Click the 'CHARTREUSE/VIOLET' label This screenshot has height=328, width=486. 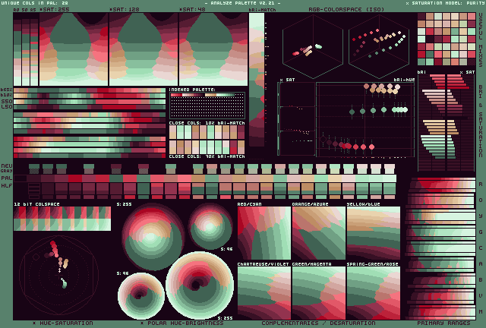pos(264,264)
